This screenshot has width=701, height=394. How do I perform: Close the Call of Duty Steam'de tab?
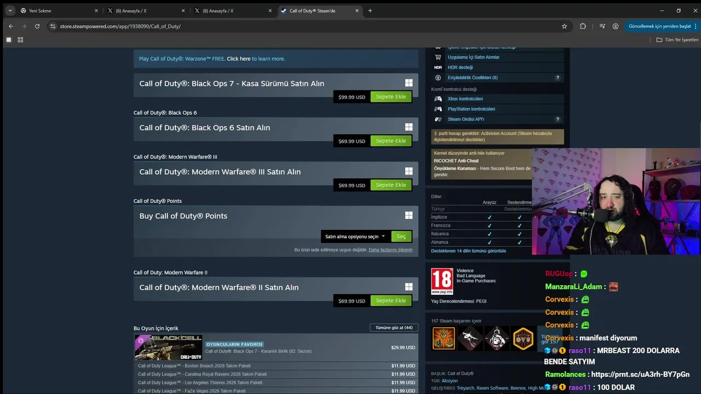[357, 10]
